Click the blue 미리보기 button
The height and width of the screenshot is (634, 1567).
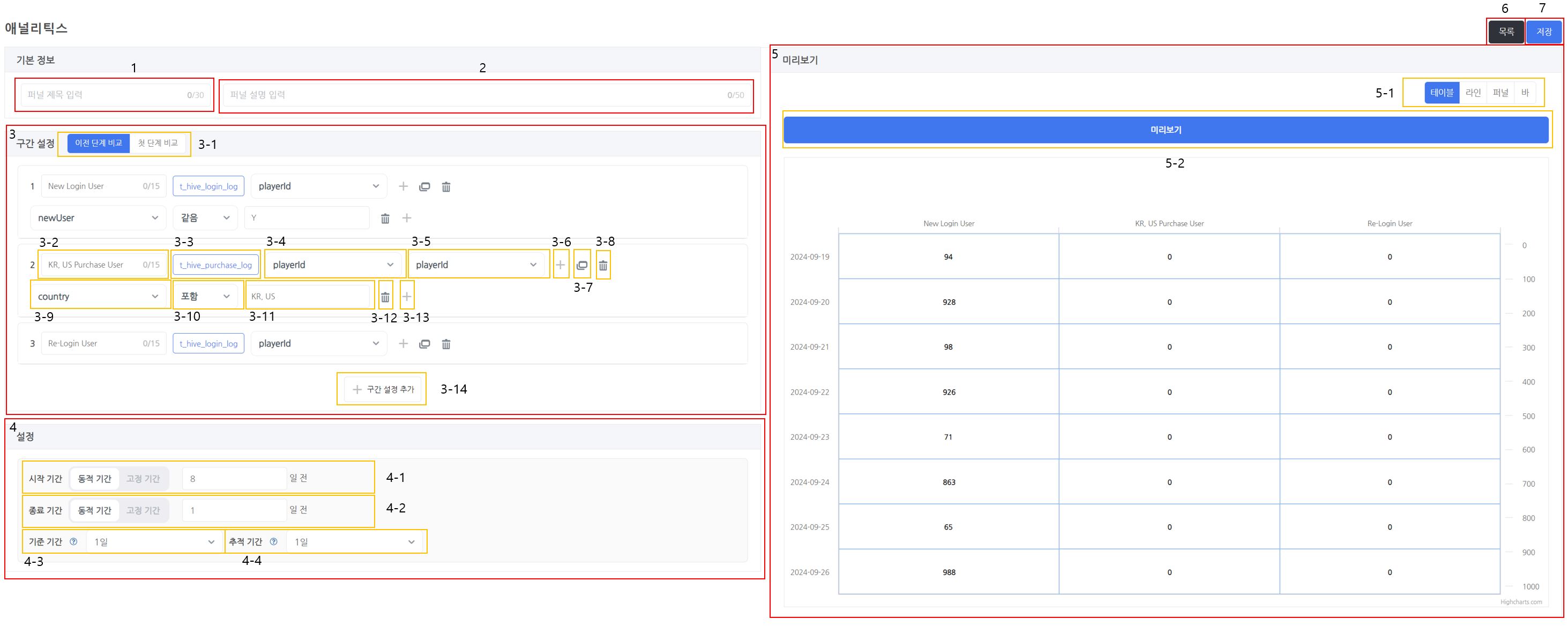(1166, 130)
